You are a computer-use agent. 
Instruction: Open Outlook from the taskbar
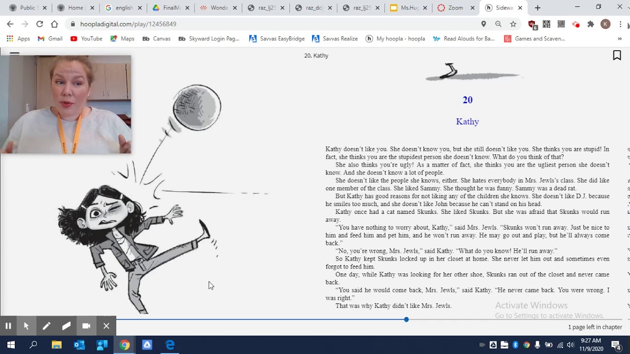point(79,345)
